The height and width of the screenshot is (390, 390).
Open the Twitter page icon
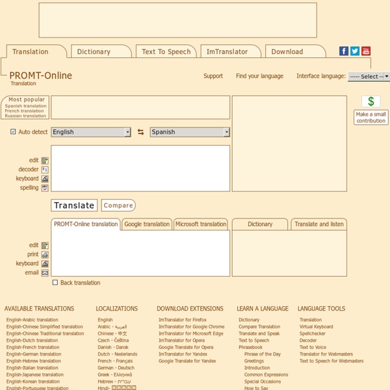pos(355,51)
